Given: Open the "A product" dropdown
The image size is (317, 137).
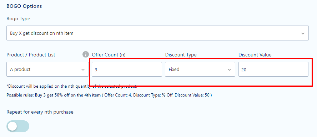Looking at the screenshot, I should click(x=47, y=69).
